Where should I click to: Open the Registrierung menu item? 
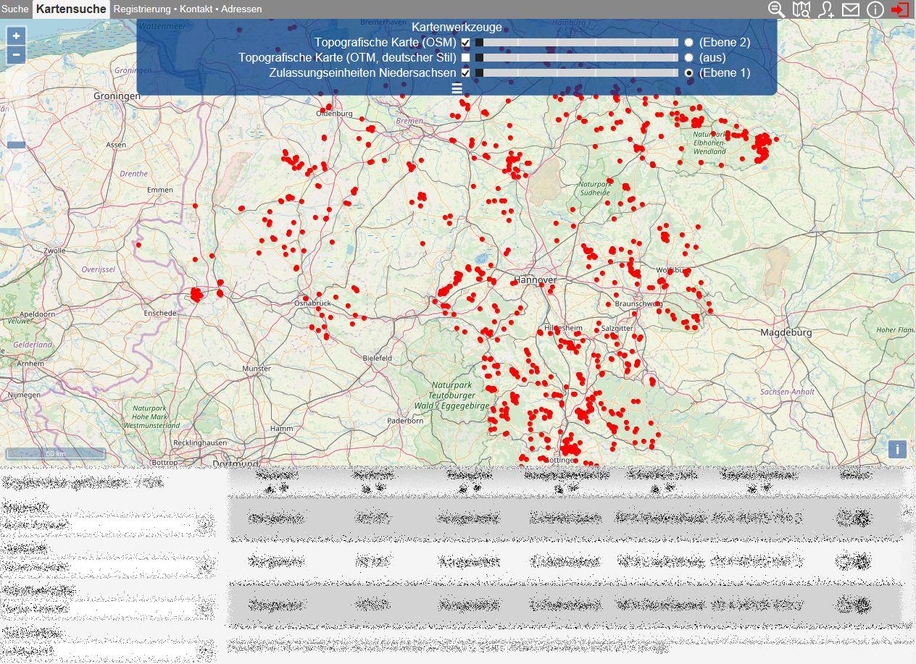[142, 9]
